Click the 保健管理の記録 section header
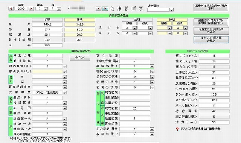241x143 pixels. point(81,51)
